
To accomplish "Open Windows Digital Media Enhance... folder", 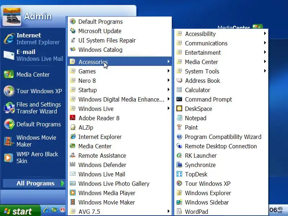I will (120, 99).
